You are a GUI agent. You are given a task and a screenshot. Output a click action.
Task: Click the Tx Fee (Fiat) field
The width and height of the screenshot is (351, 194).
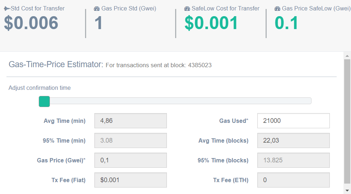point(130,180)
